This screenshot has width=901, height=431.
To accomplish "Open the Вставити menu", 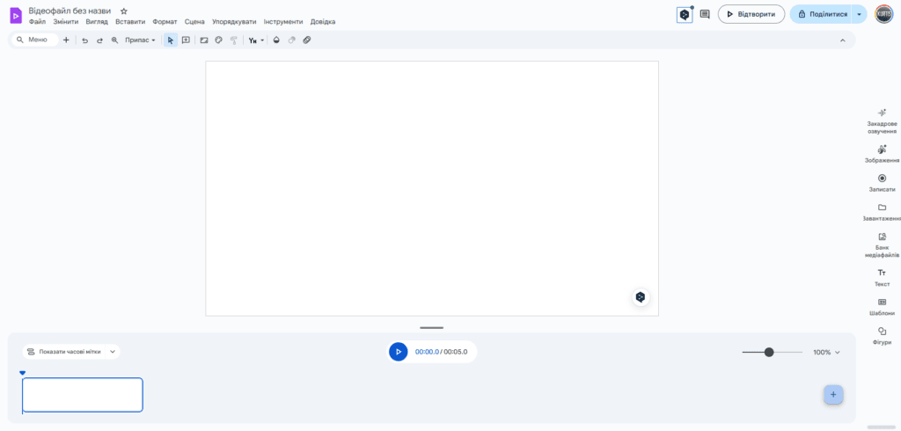I will pyautogui.click(x=130, y=21).
